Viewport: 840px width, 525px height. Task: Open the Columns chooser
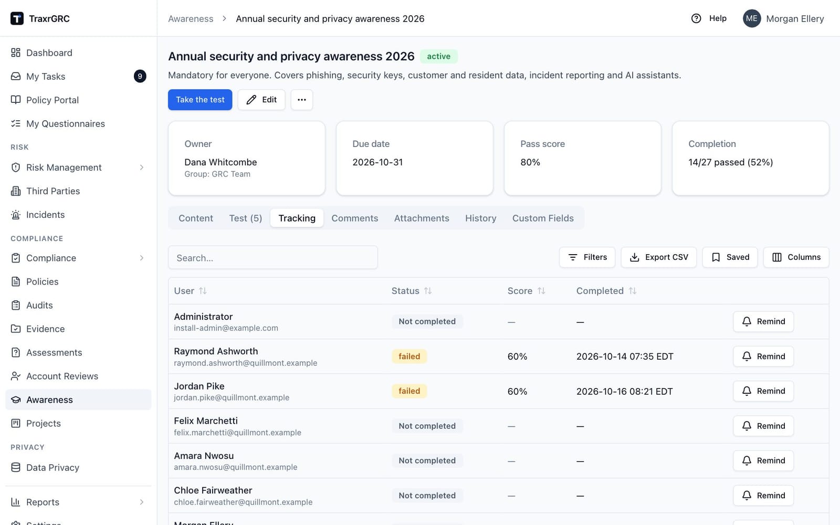(796, 257)
